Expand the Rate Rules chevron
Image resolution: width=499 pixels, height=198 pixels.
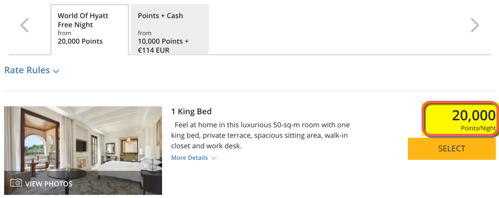56,71
